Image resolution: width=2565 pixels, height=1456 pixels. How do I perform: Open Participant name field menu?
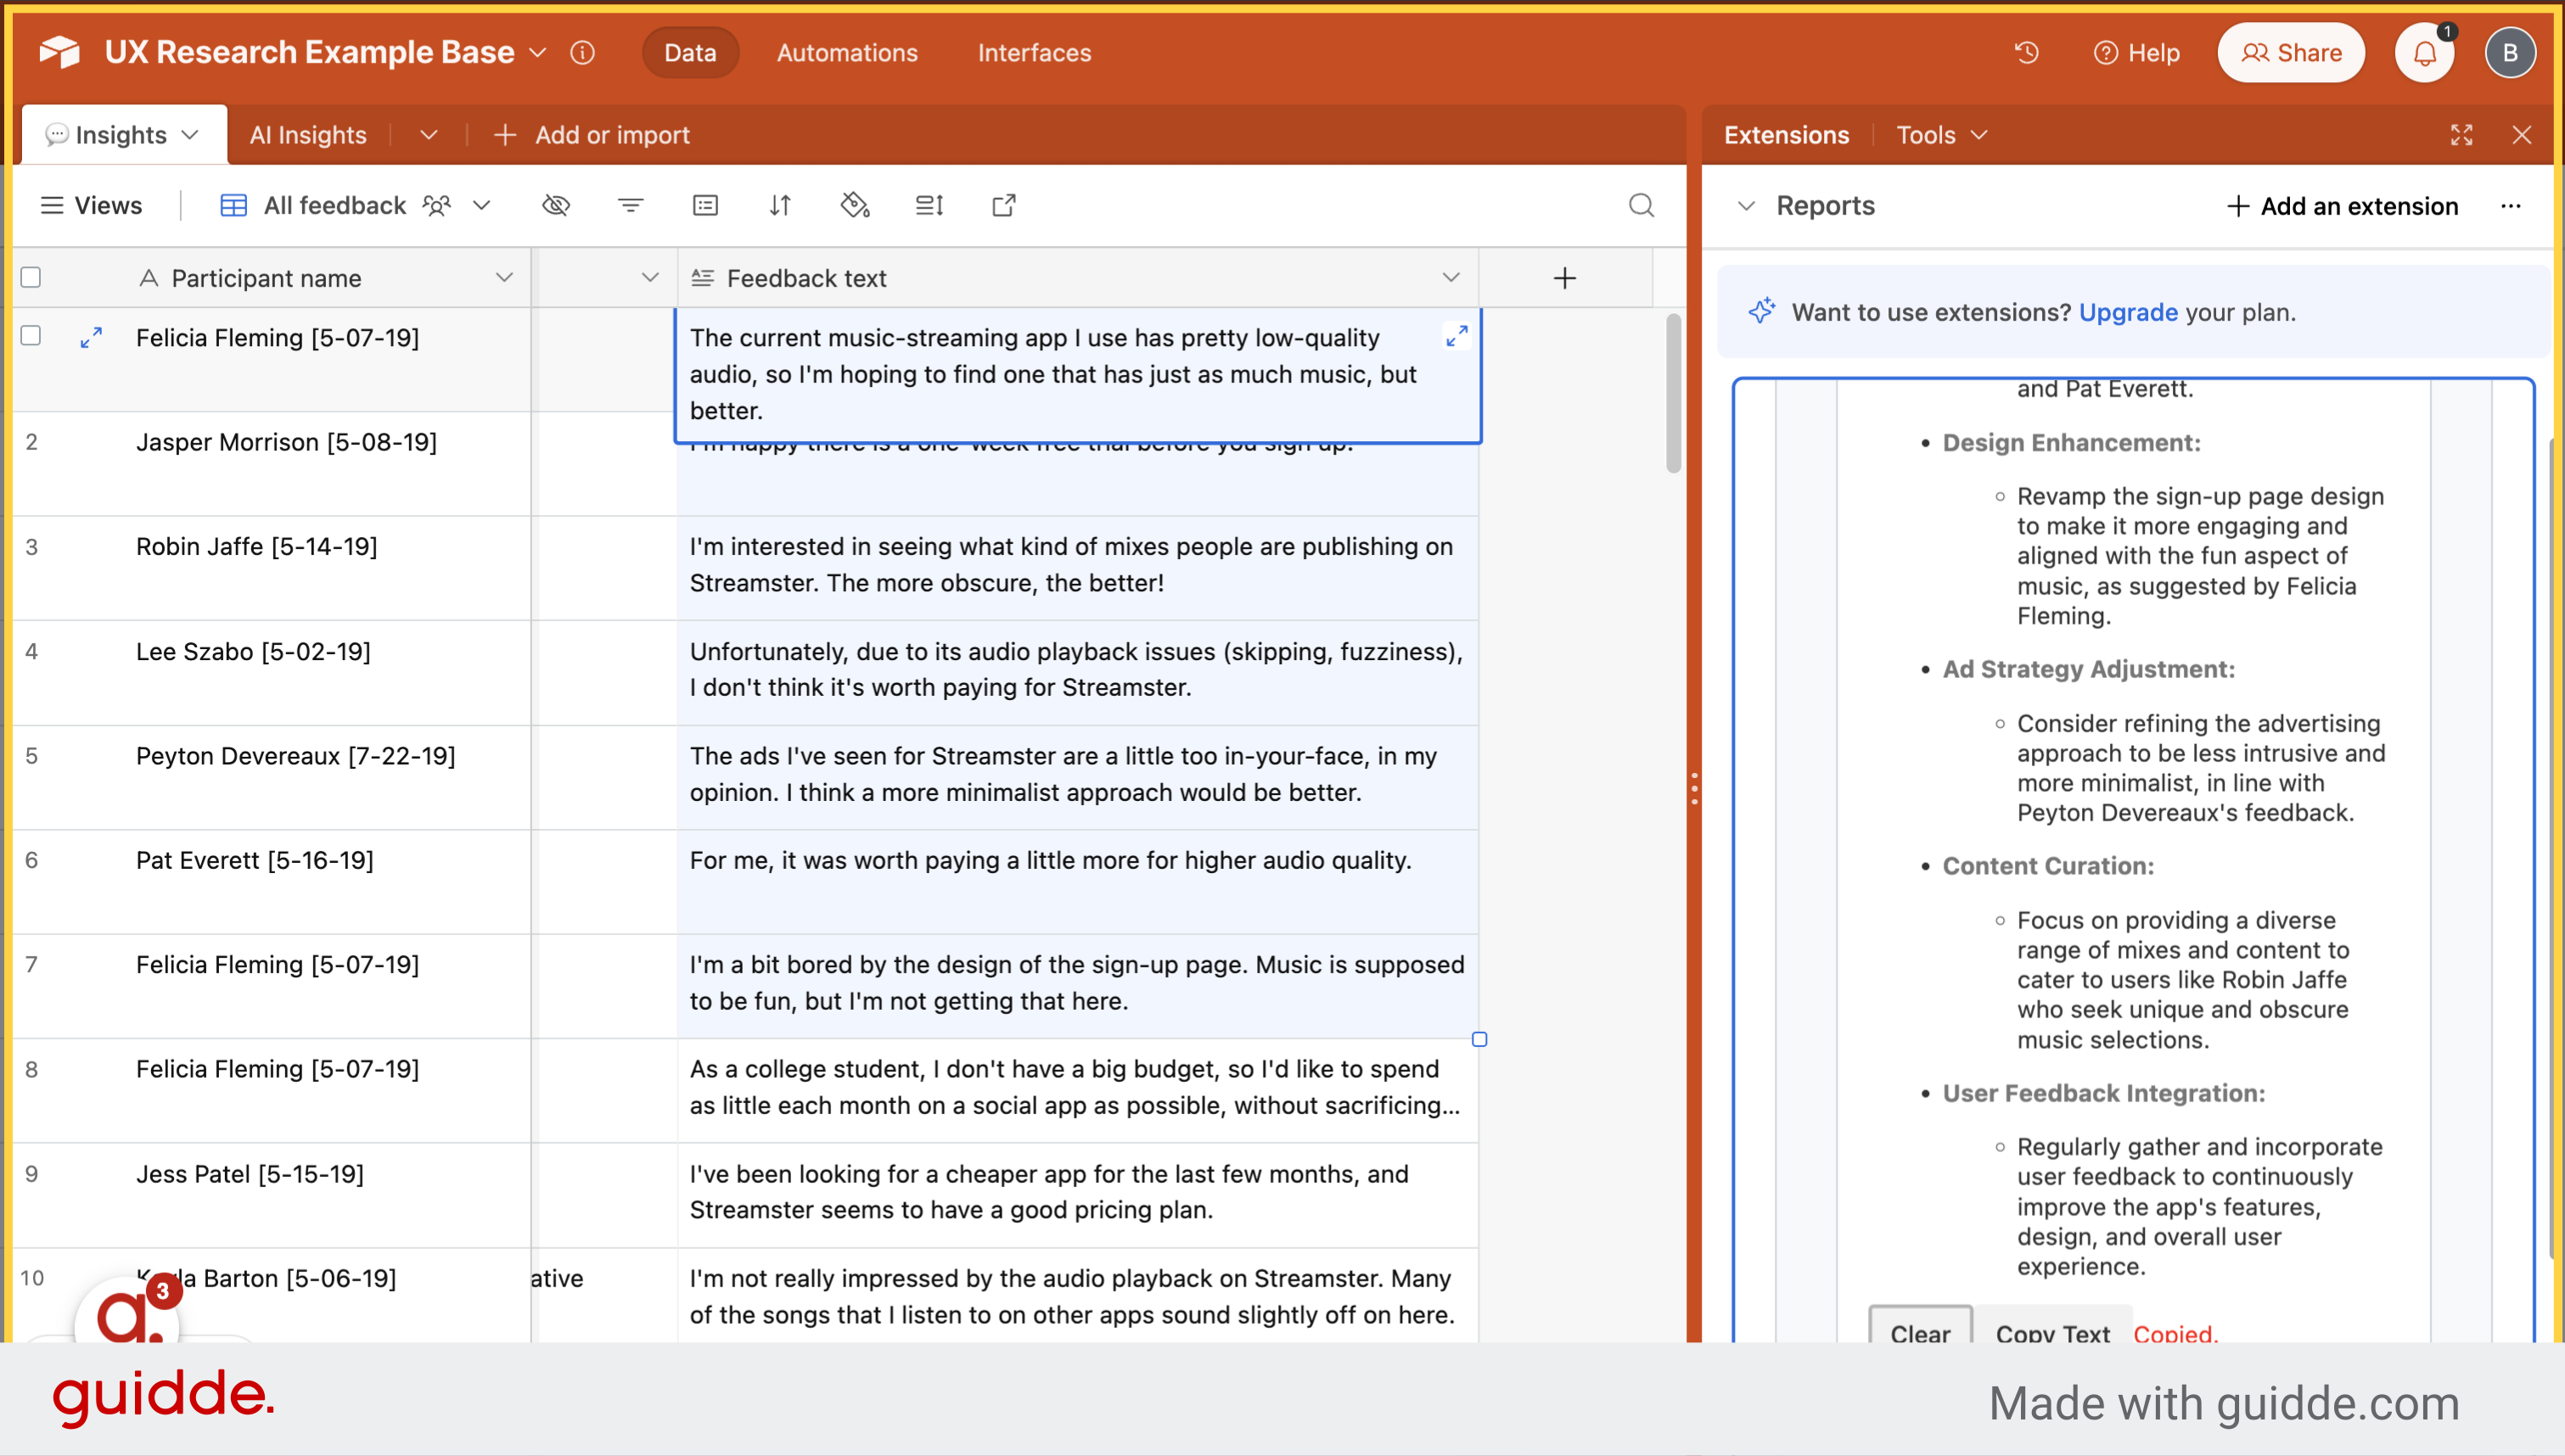[x=504, y=277]
